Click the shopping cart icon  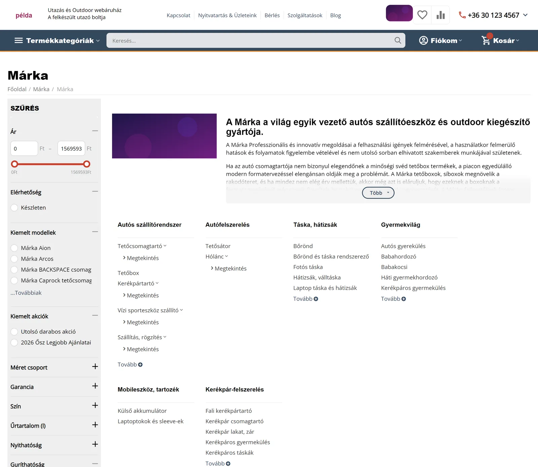tap(486, 40)
